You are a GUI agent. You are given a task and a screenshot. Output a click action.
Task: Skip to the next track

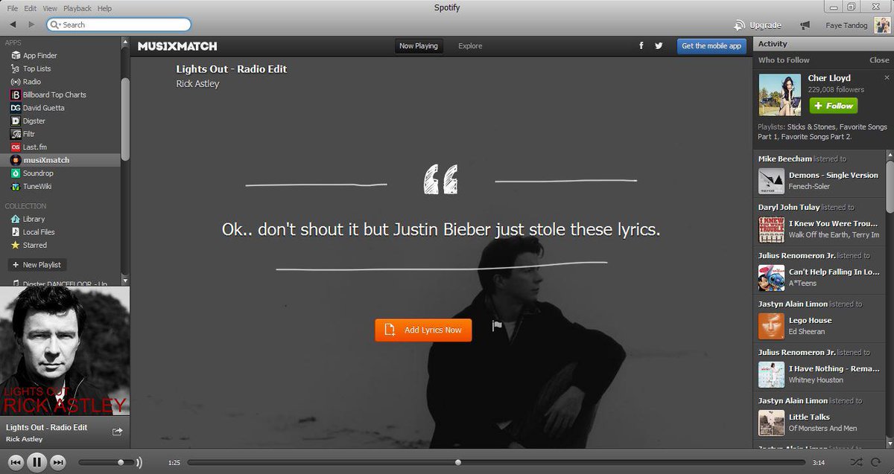58,462
